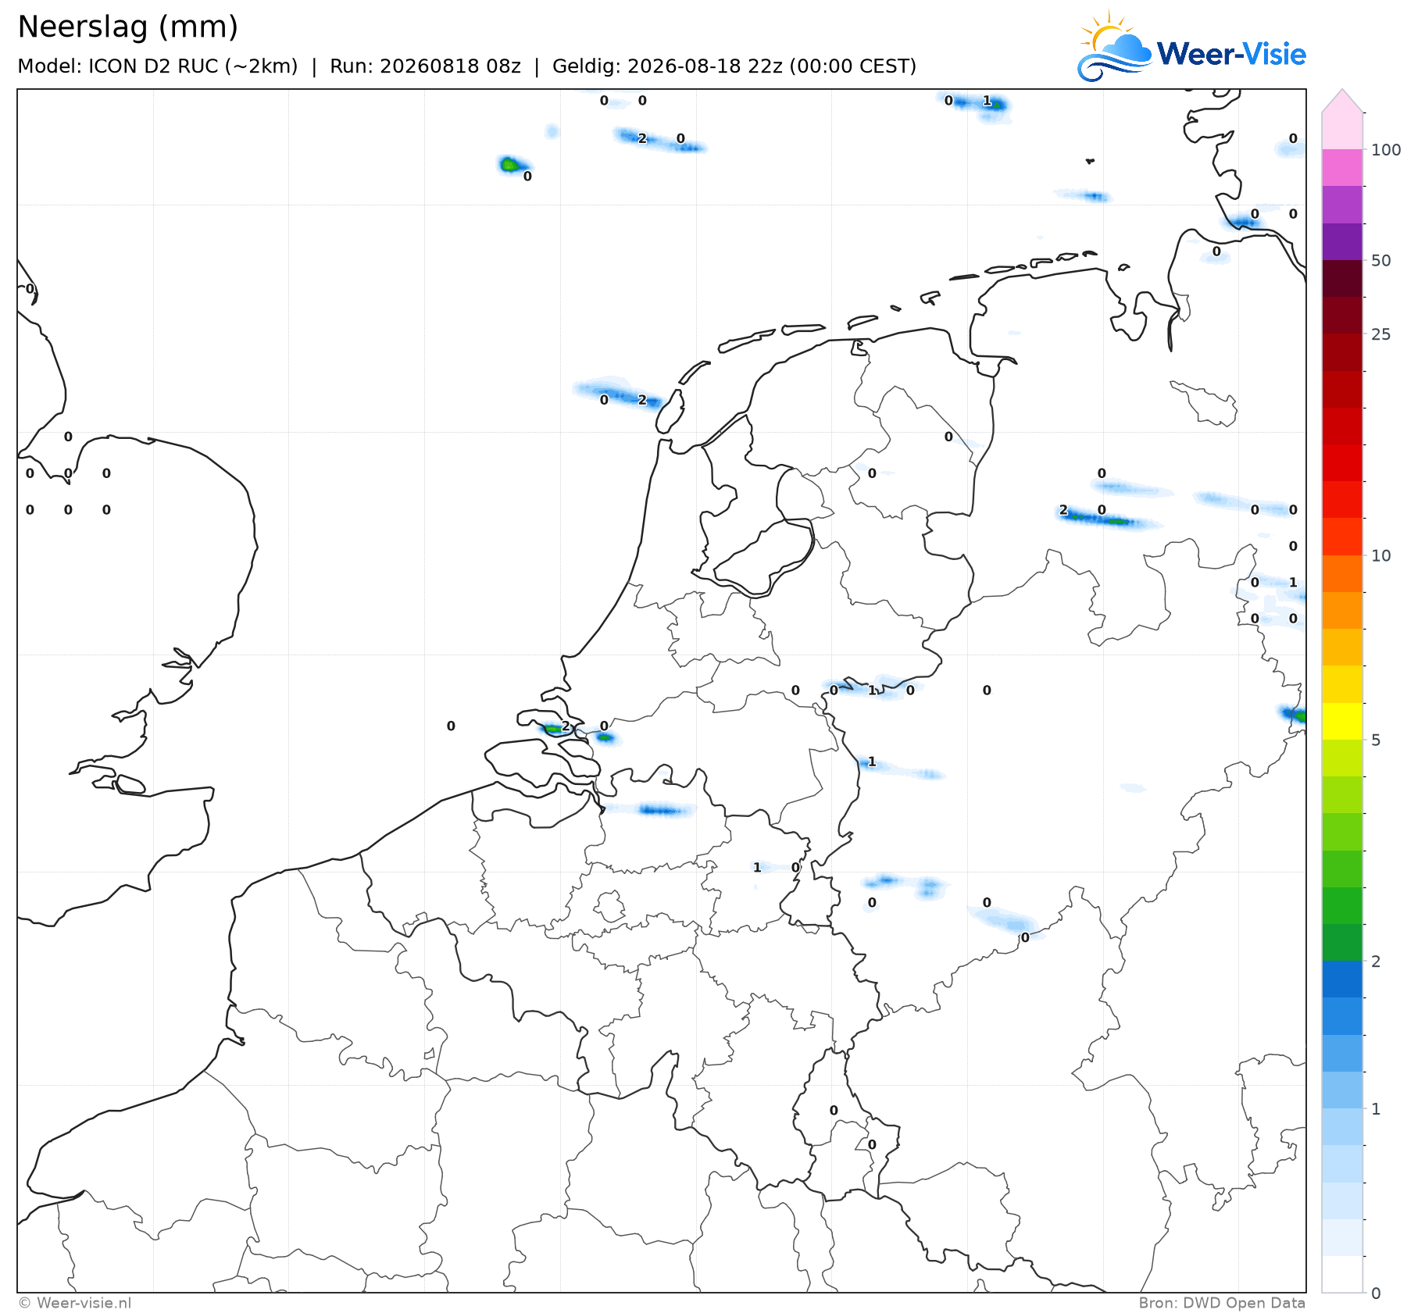Viewport: 1425px width, 1313px height.
Task: Click the pink arrow atop the color scale
Action: pos(1342,101)
